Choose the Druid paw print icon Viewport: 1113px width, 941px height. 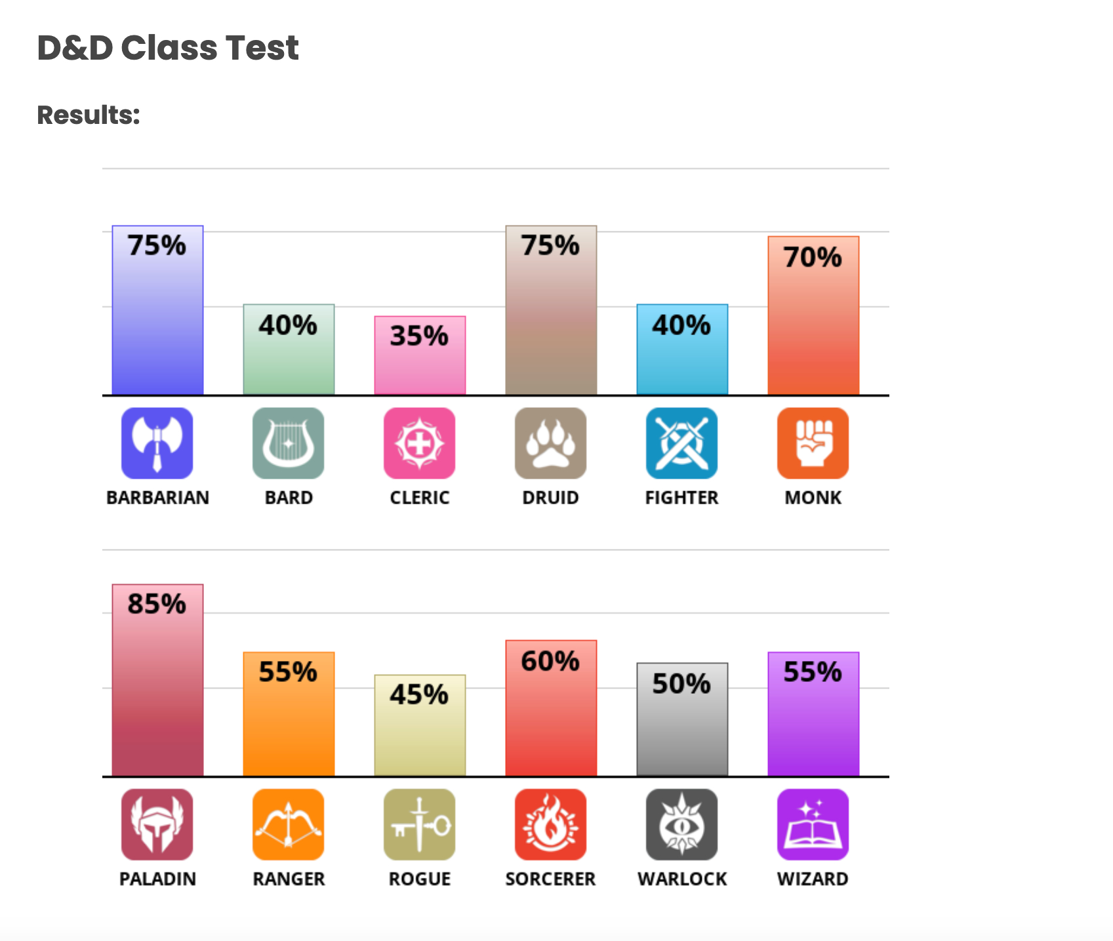point(551,443)
